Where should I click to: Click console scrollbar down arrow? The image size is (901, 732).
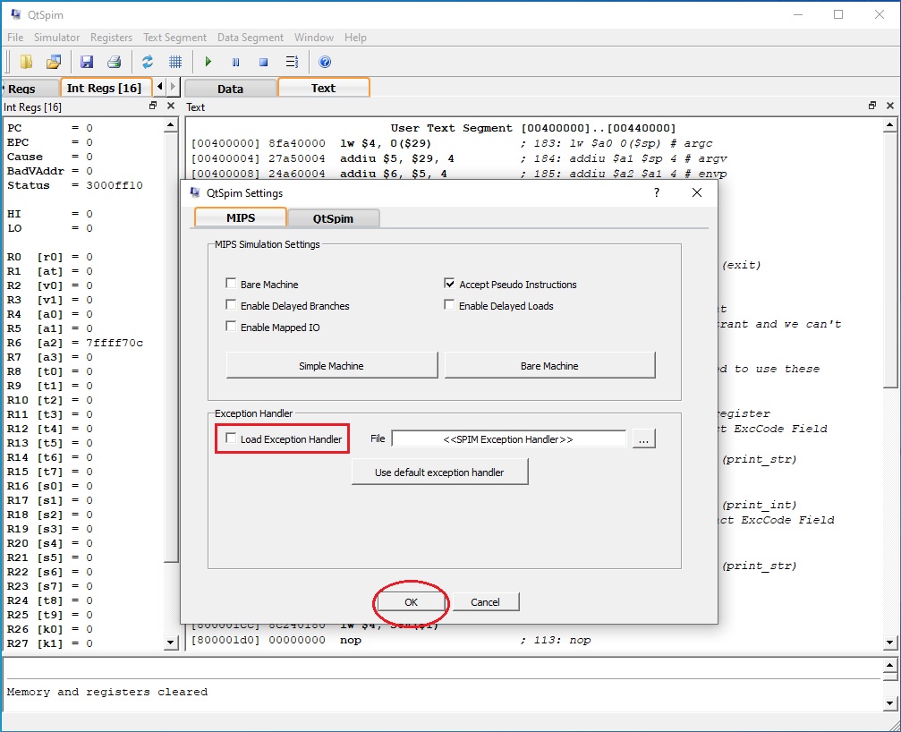(889, 702)
